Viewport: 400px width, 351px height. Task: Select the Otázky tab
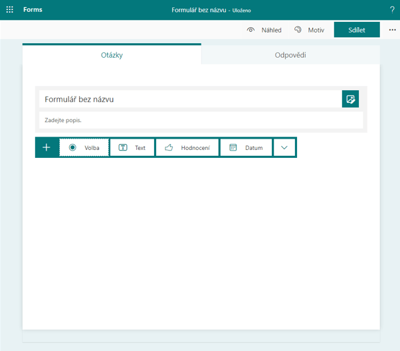click(x=112, y=55)
